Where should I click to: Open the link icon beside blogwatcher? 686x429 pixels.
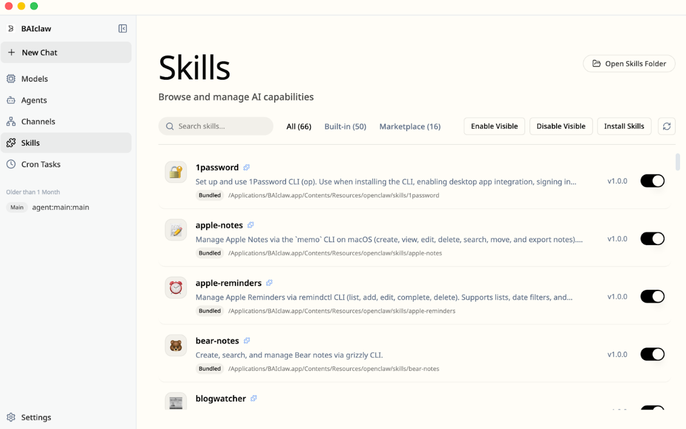pos(254,398)
